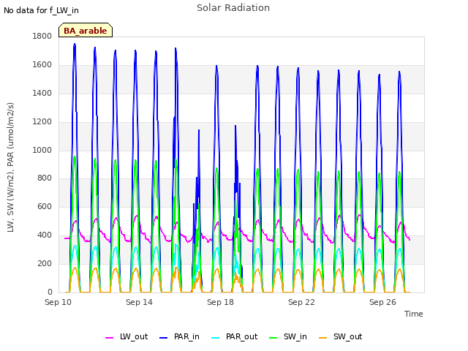Click the 1600 y-axis tick label
Image resolution: width=468 pixels, height=351 pixels.
click(42, 64)
